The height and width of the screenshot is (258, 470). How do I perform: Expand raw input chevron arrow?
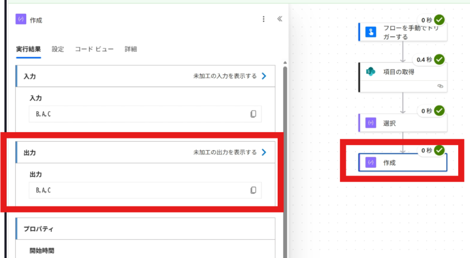tap(264, 76)
